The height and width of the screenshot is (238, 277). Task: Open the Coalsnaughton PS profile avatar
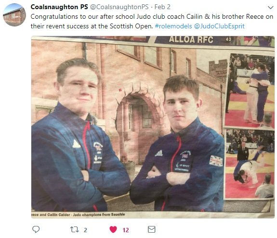tap(14, 15)
